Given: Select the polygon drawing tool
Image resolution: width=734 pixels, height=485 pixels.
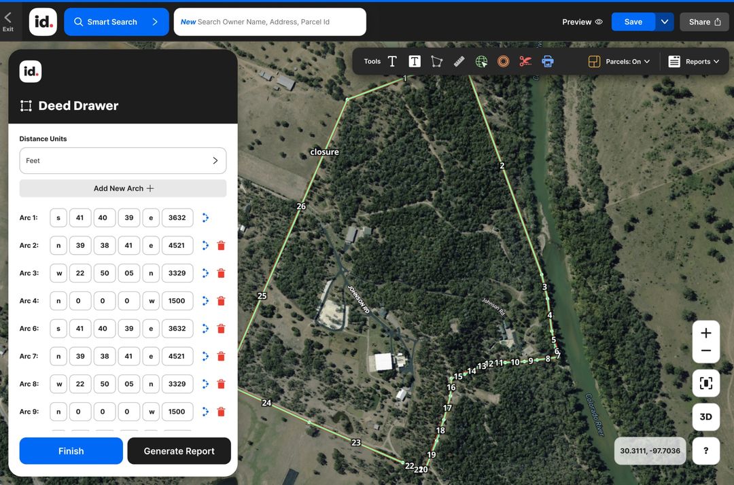Looking at the screenshot, I should [x=437, y=61].
